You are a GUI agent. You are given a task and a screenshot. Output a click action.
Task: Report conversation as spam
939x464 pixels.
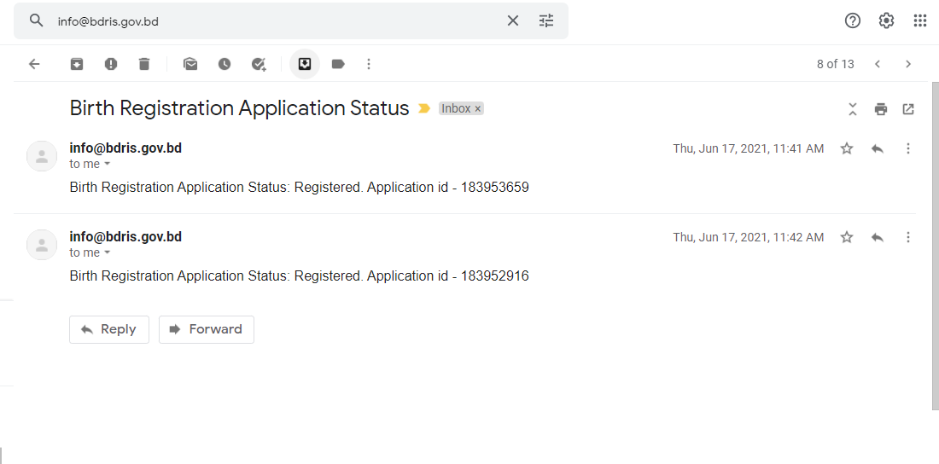click(111, 64)
